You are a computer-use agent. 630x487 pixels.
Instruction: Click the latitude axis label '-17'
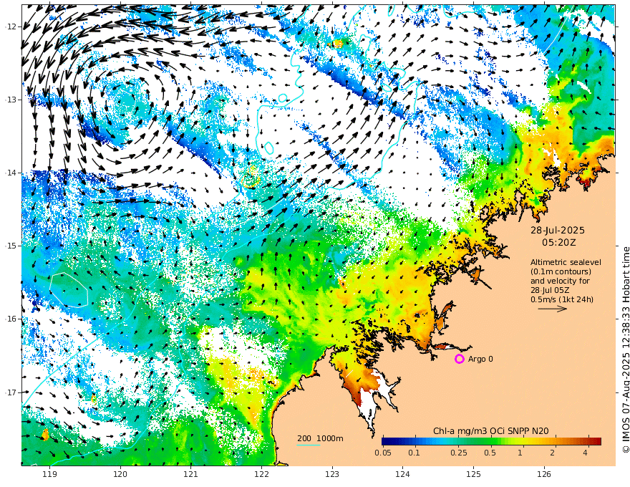pyautogui.click(x=11, y=392)
